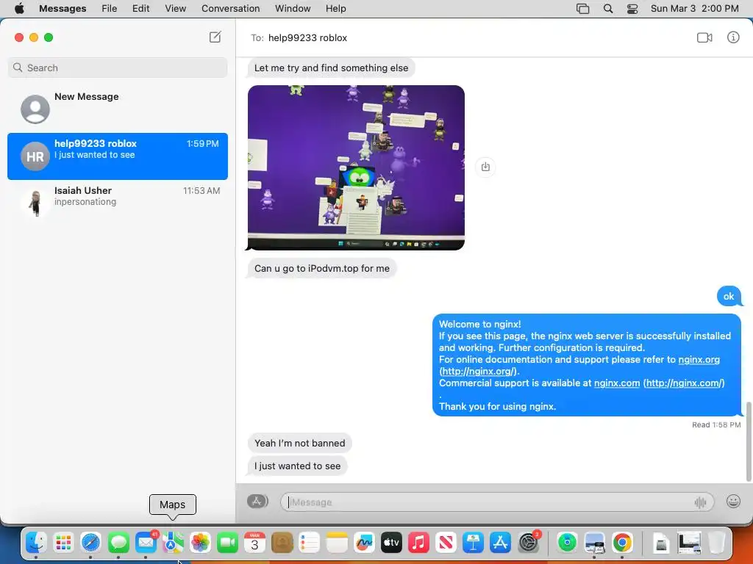Open Google Chrome from the Dock
The width and height of the screenshot is (753, 564).
pos(622,543)
